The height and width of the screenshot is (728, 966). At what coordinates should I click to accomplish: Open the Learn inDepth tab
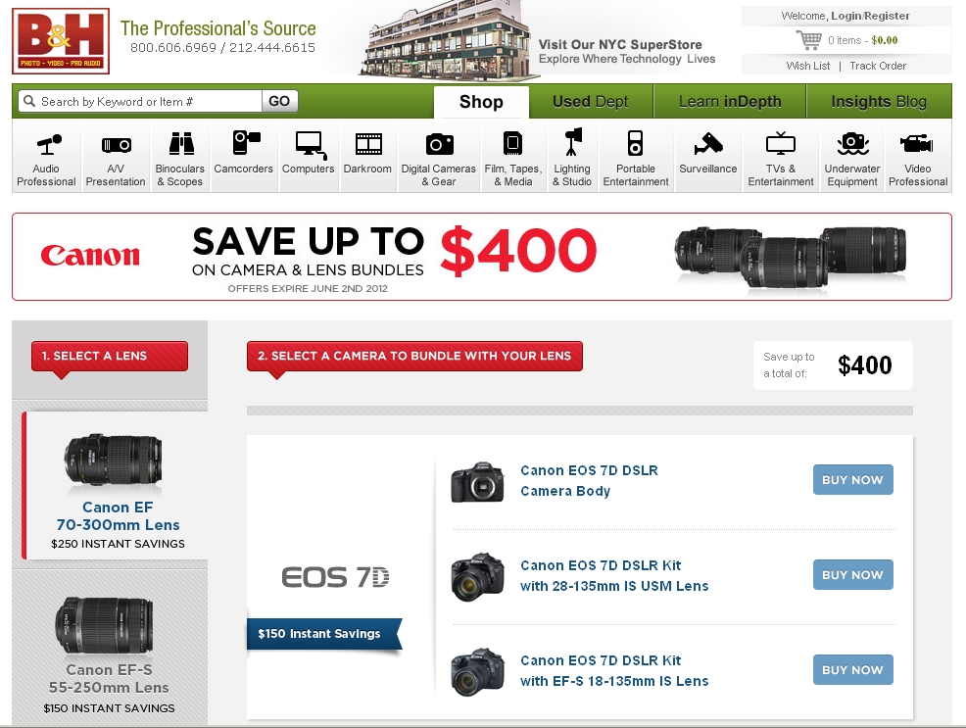pyautogui.click(x=730, y=102)
